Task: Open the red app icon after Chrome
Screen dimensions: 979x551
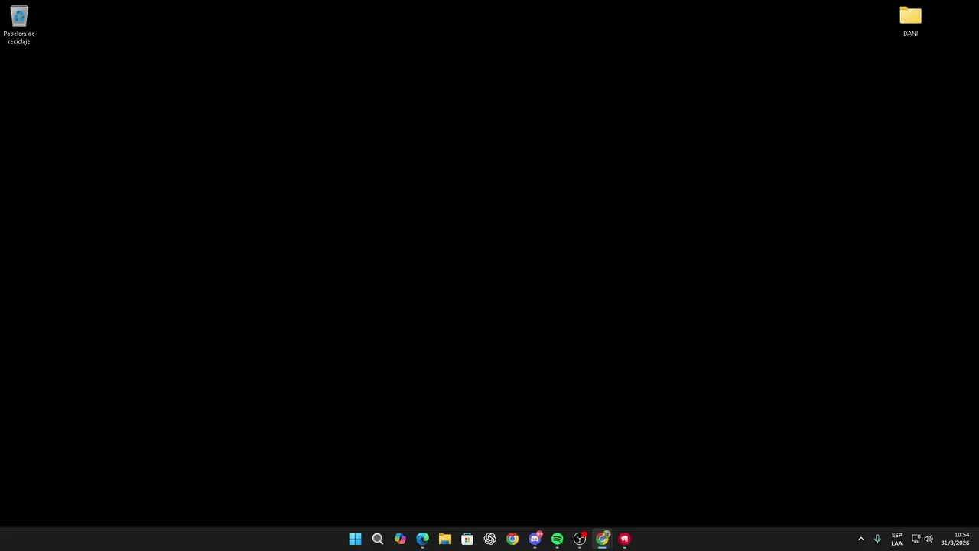Action: pos(625,539)
